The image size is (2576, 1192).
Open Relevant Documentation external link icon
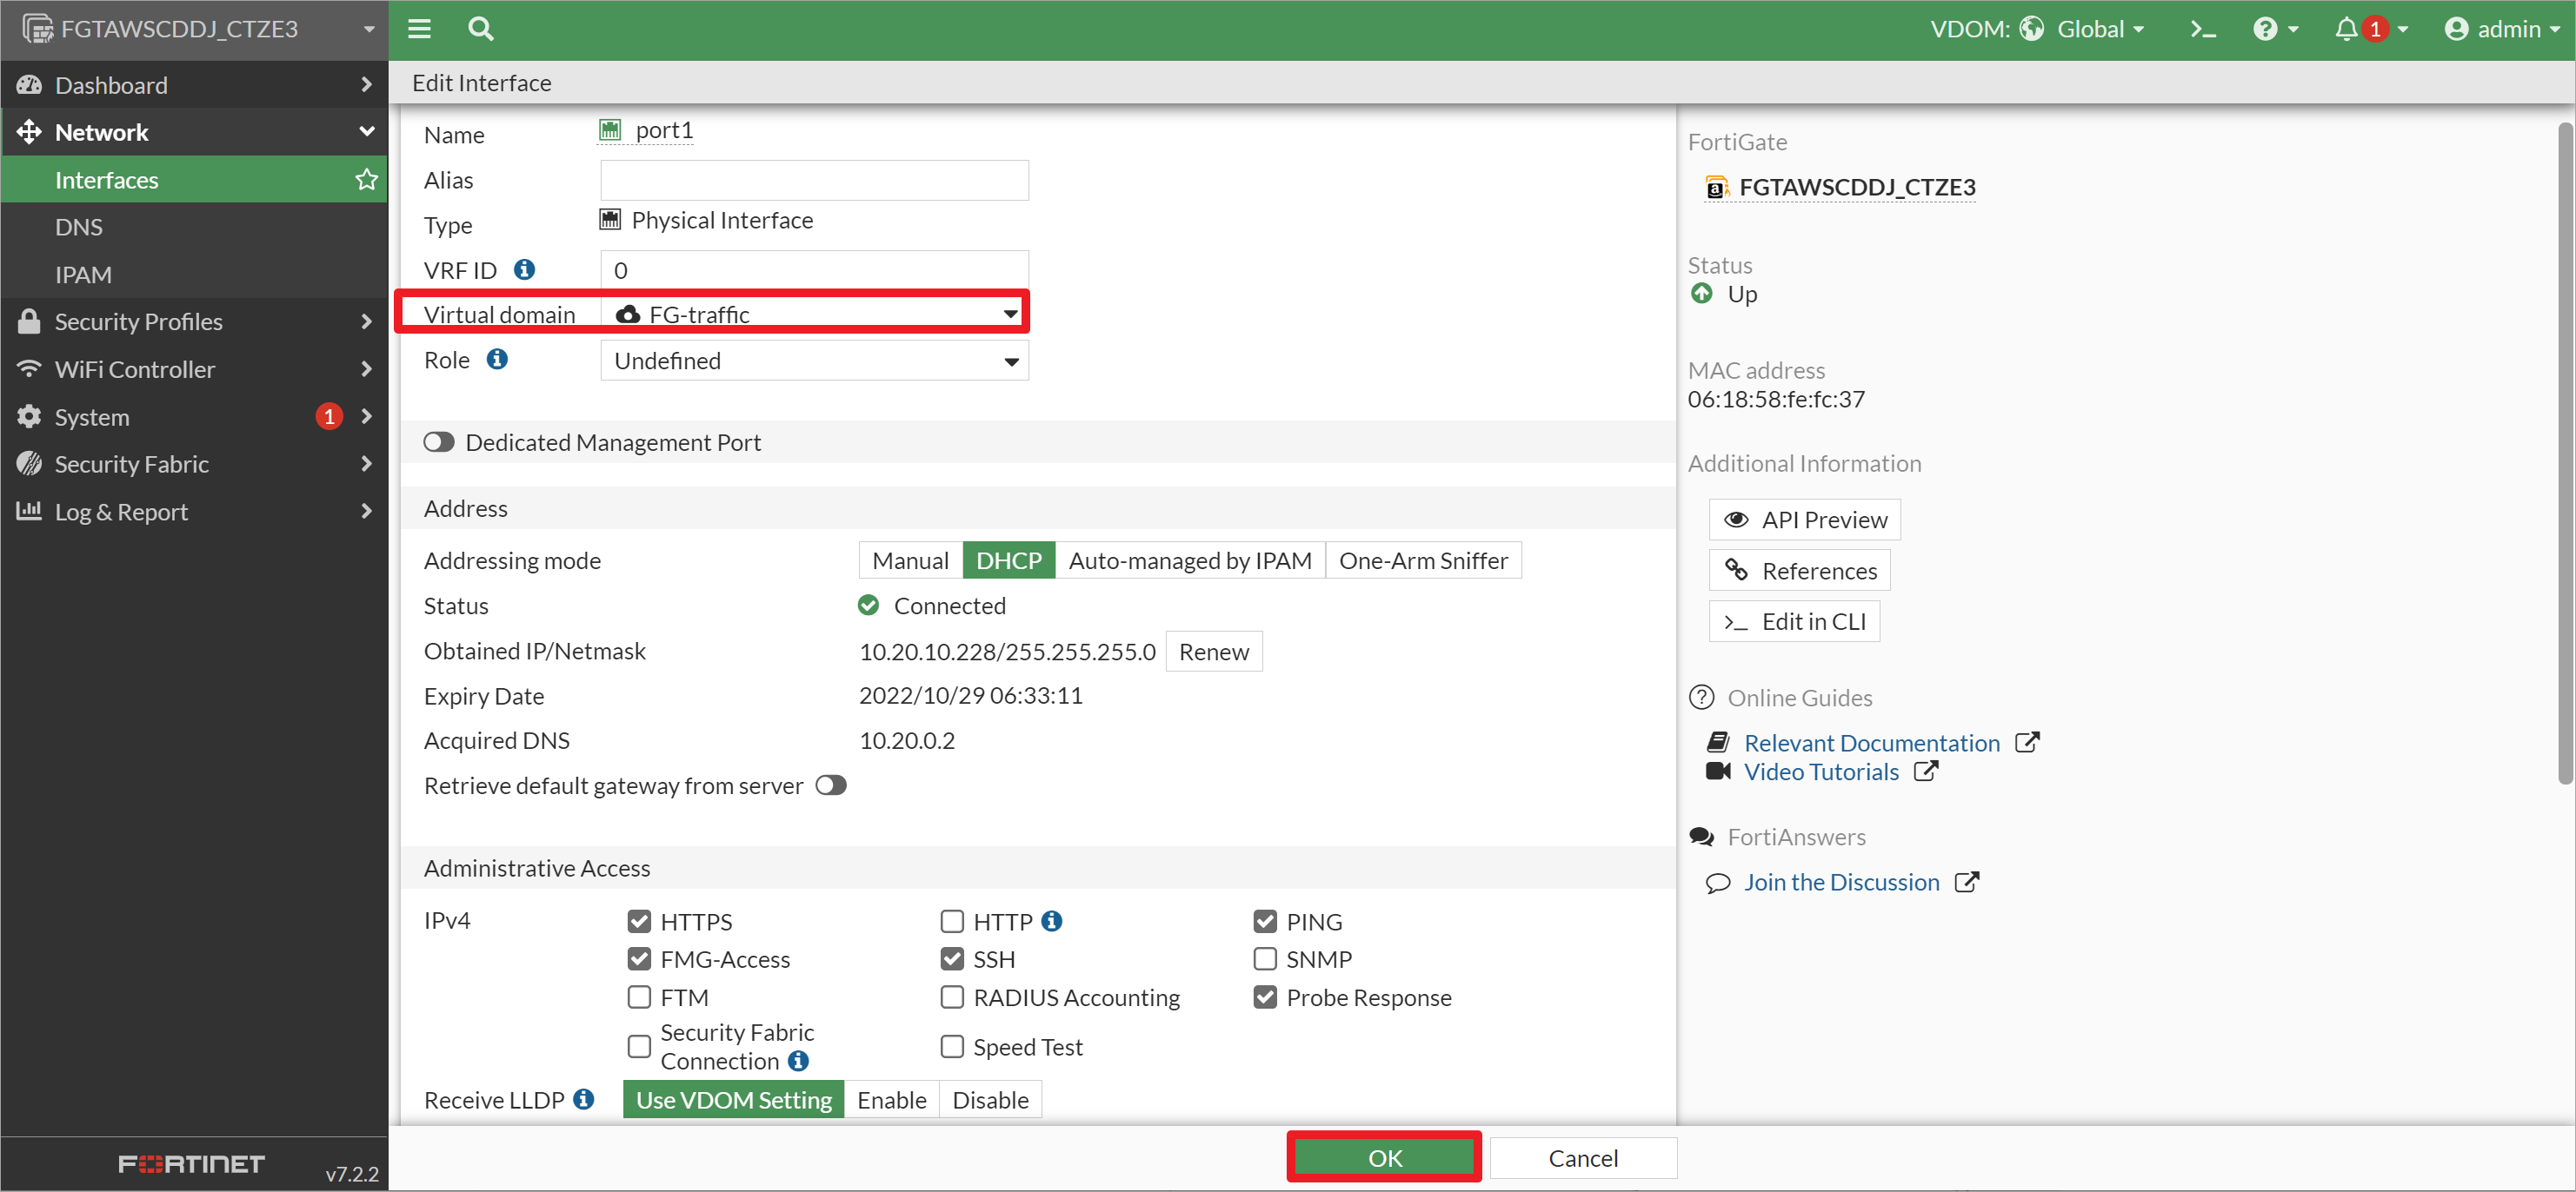click(2027, 742)
